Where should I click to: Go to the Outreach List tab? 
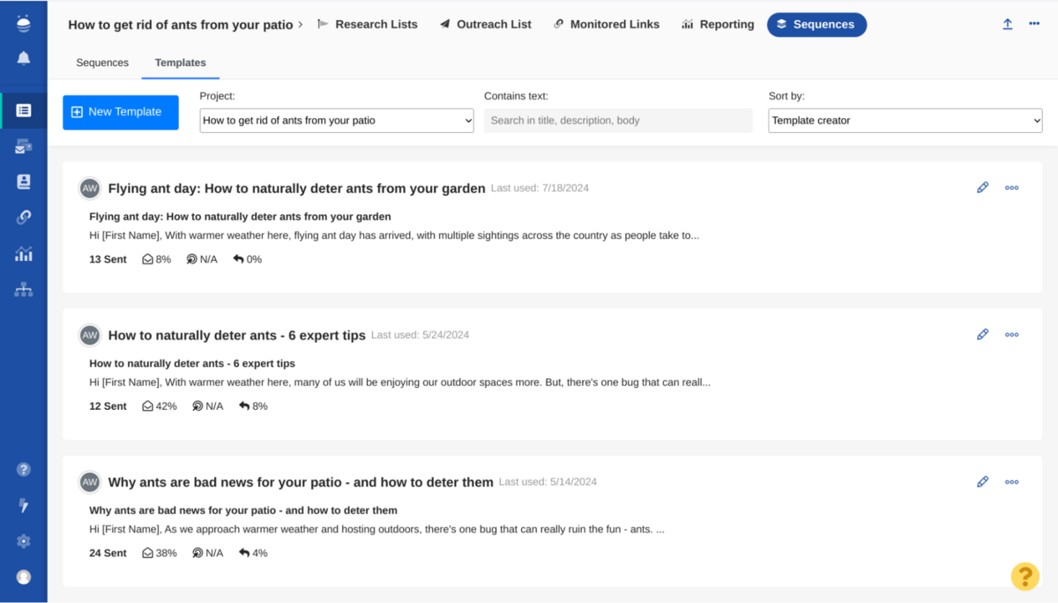tap(485, 25)
